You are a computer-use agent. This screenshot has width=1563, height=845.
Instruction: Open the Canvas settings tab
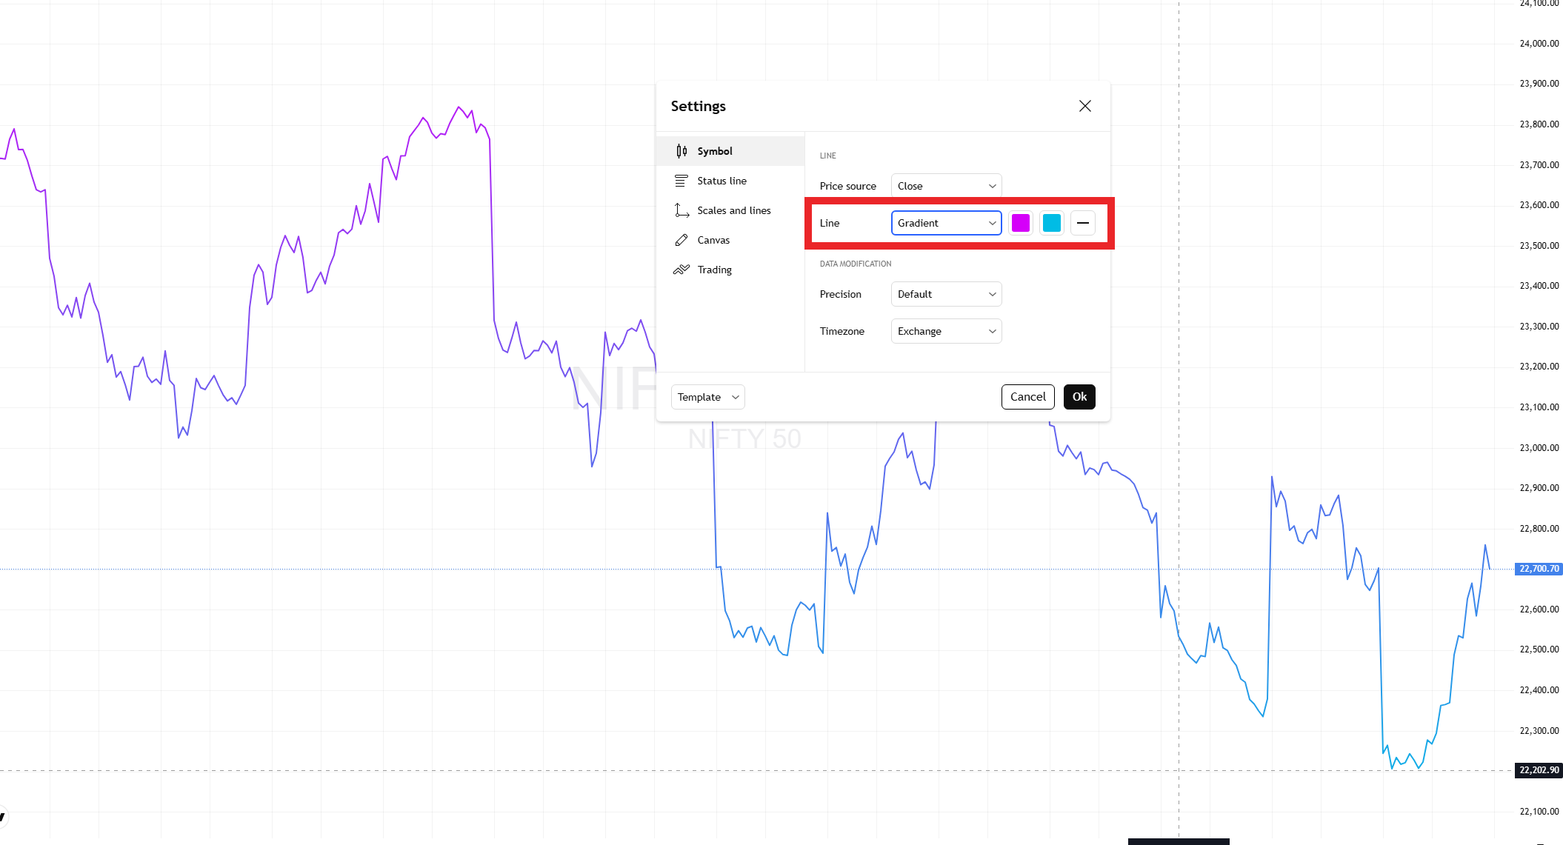tap(713, 240)
